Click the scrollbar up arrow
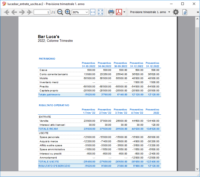 197,19
